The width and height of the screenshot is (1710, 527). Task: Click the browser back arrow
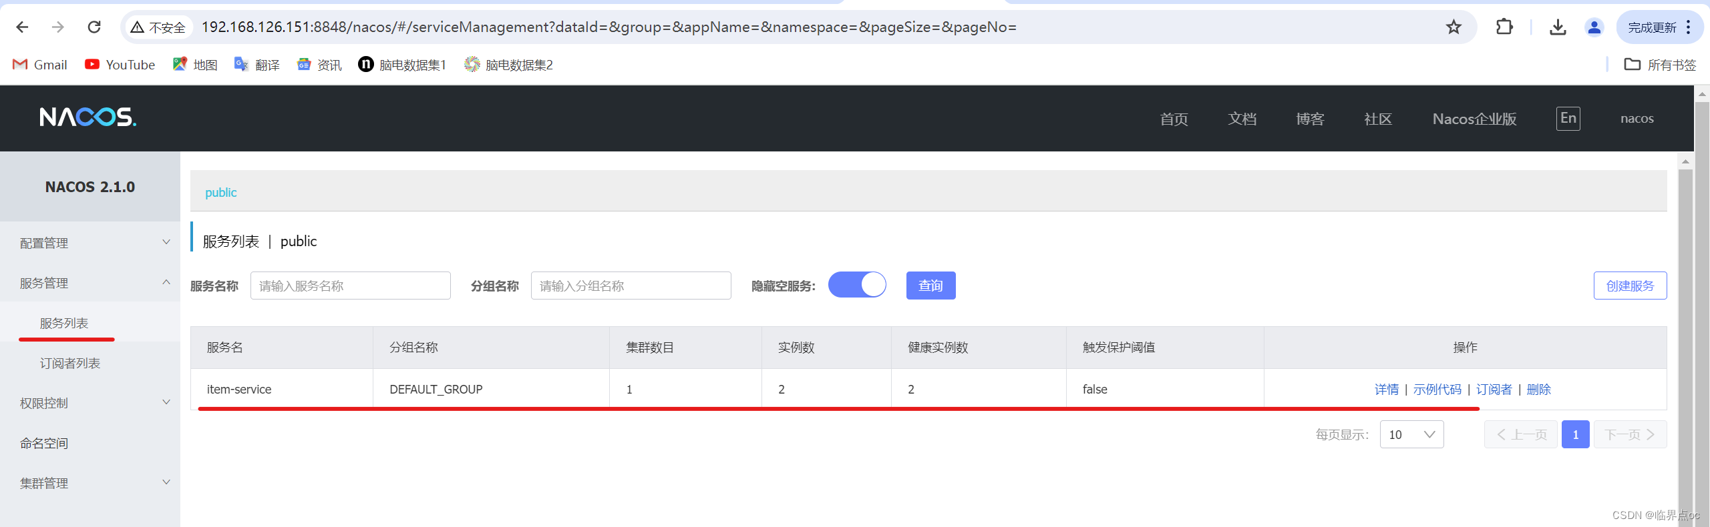[22, 27]
